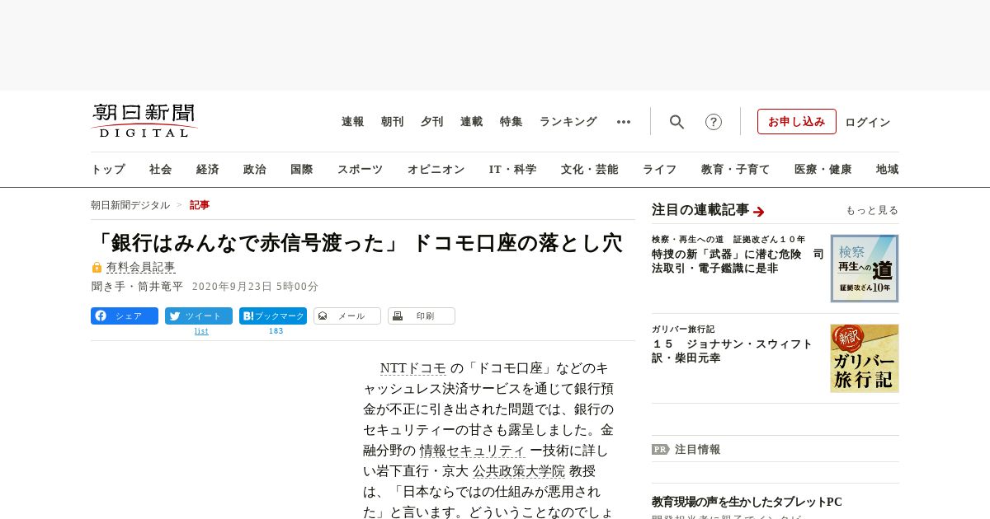Open 特集 menu item
Viewport: 990px width, 519px height.
(x=511, y=122)
